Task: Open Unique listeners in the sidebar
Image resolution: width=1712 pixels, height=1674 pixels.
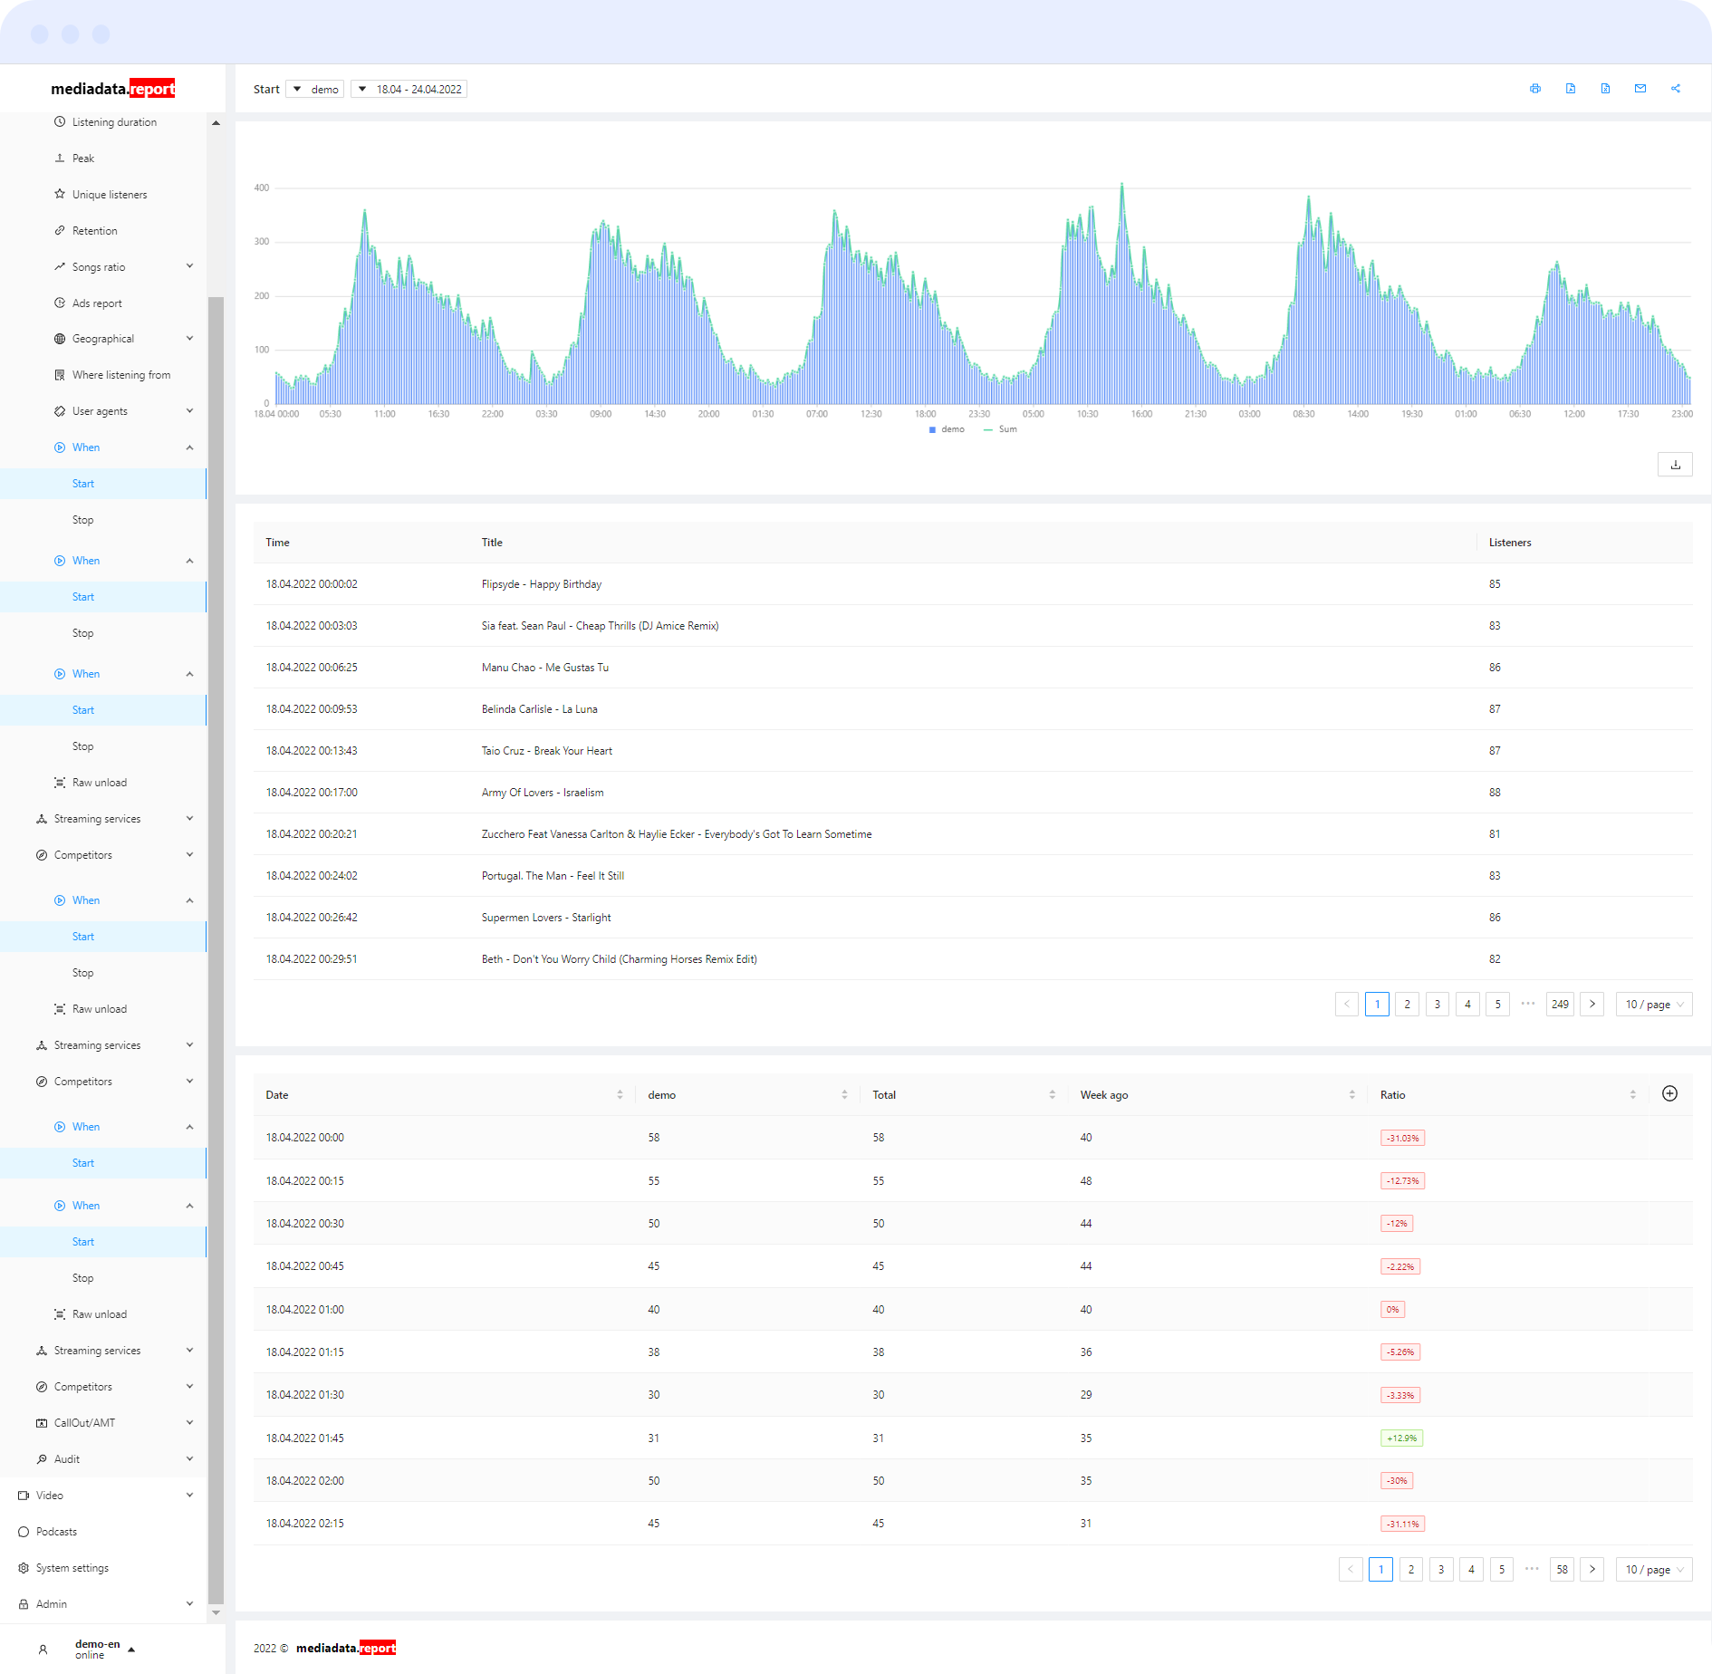Action: click(x=110, y=195)
